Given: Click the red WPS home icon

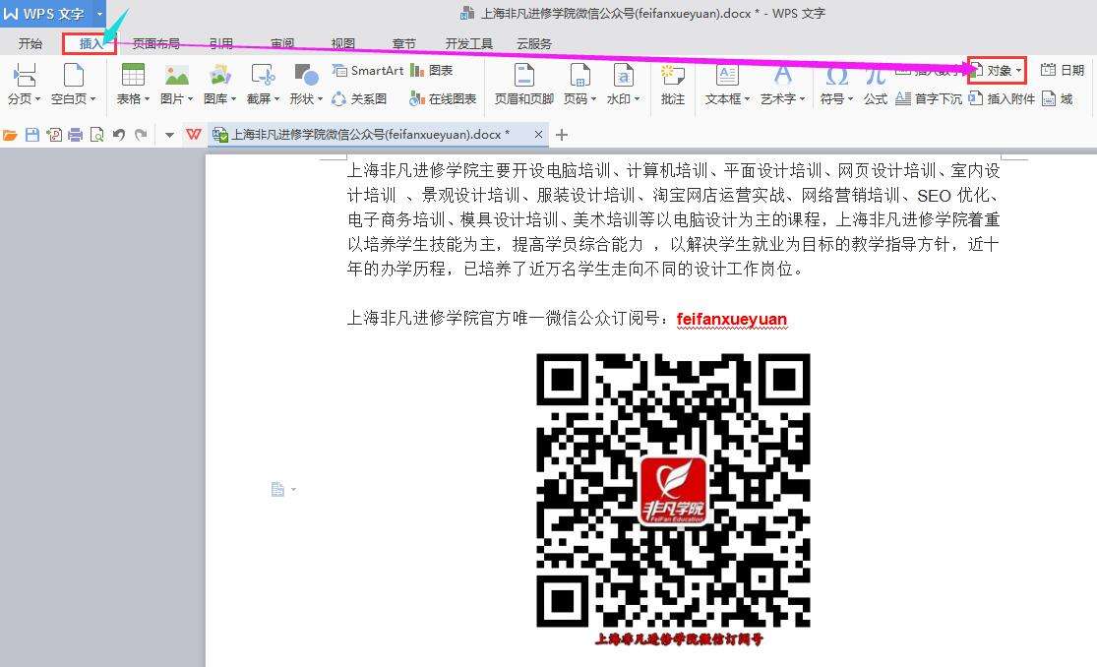Looking at the screenshot, I should point(194,135).
